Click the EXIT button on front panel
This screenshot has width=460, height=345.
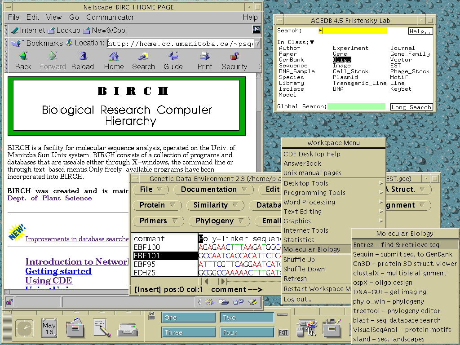(x=283, y=332)
